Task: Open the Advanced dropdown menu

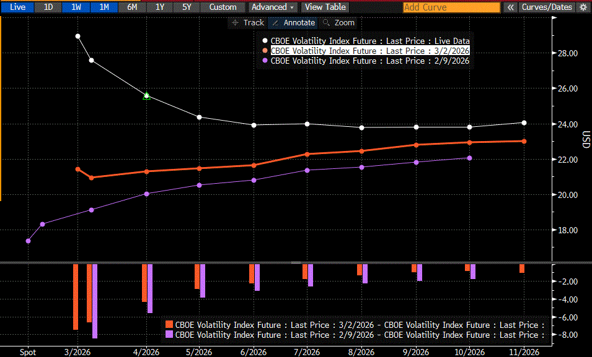Action: pyautogui.click(x=273, y=7)
